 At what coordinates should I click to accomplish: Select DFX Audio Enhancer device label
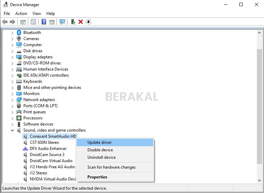point(48,149)
